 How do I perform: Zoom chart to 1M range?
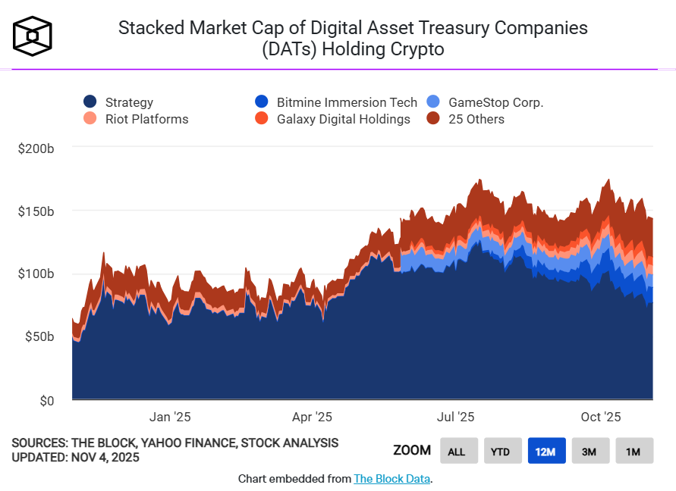[x=634, y=452]
